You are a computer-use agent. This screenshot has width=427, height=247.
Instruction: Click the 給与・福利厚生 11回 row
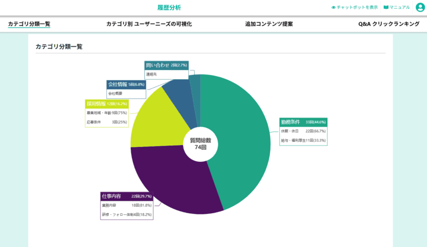pyautogui.click(x=303, y=140)
